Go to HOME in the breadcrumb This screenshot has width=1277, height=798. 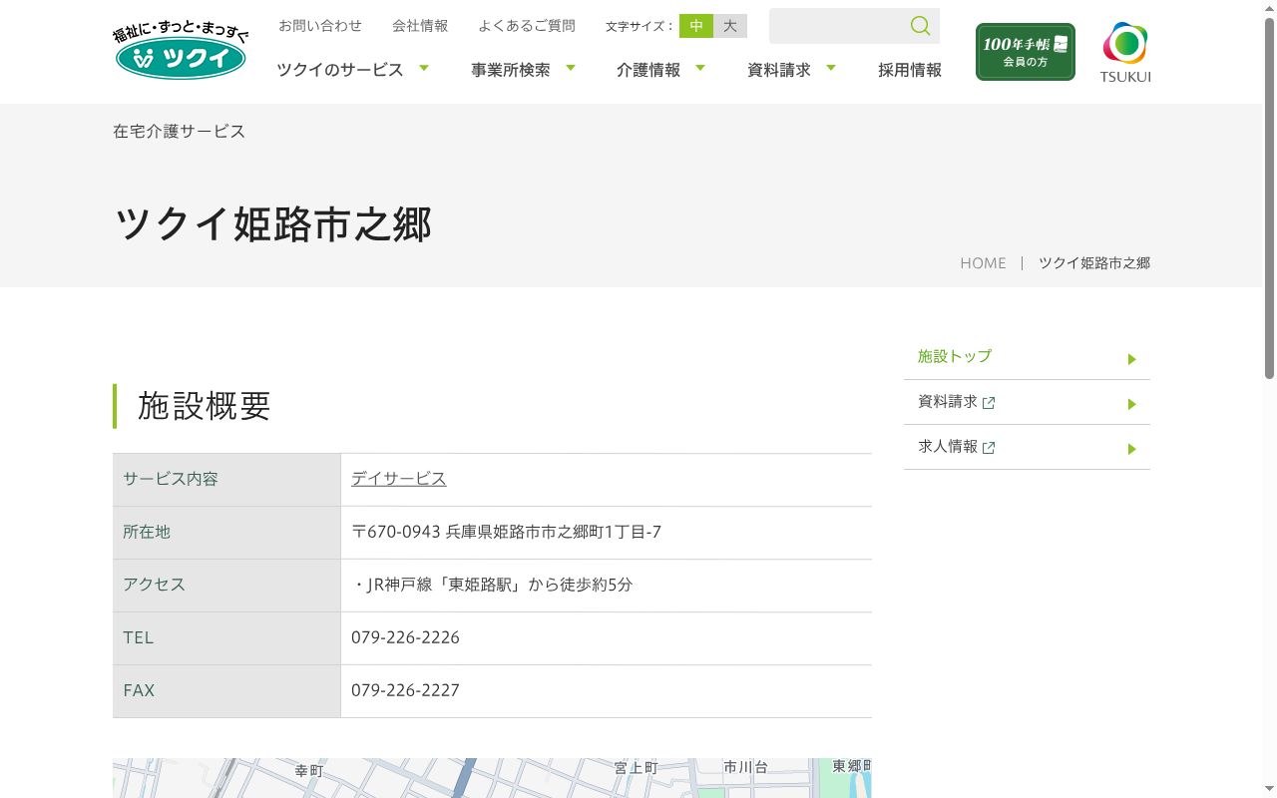983,263
